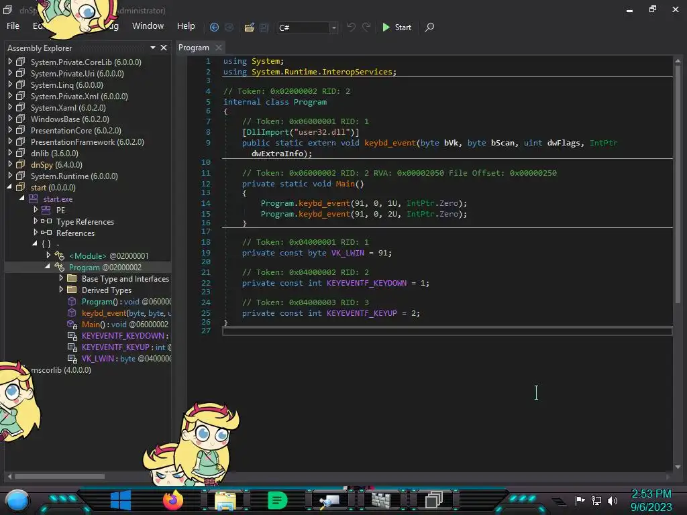Start debugging with the Start button

point(397,27)
